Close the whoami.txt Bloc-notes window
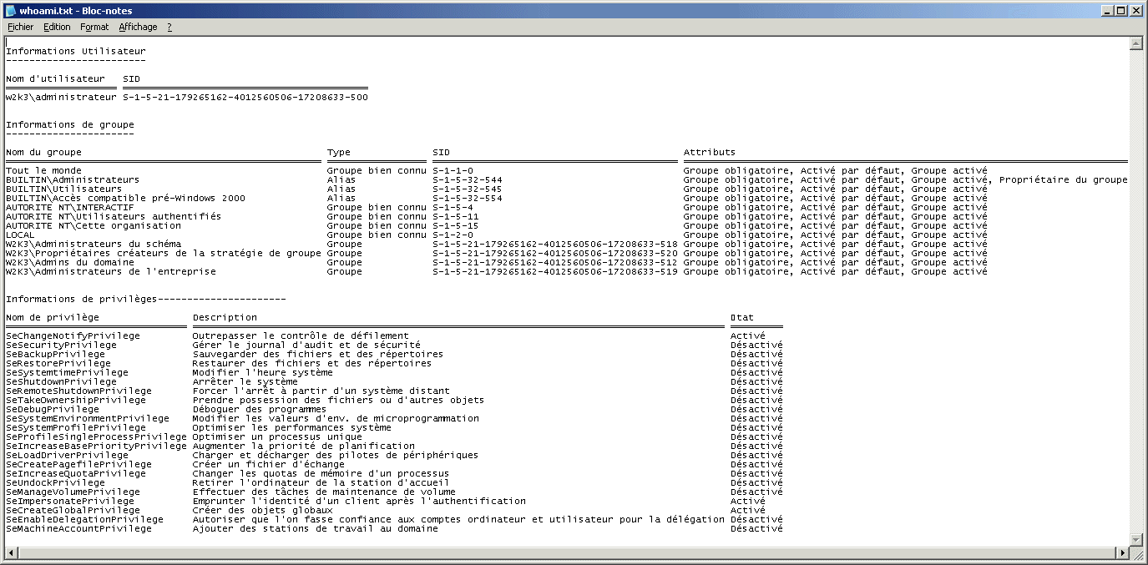This screenshot has height=565, width=1148. 1136,11
